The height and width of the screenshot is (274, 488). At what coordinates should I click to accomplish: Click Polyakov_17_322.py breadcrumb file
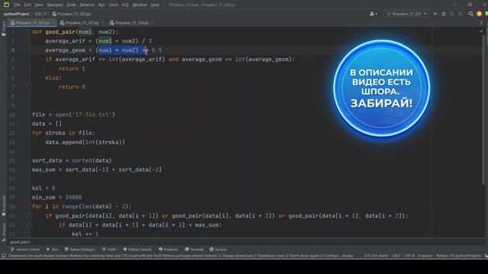[x=71, y=14]
